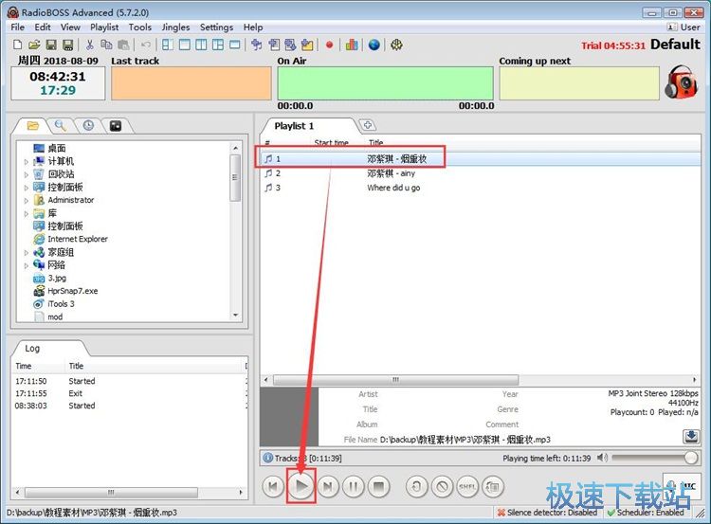The image size is (711, 524).
Task: Pause the current track
Action: (353, 487)
